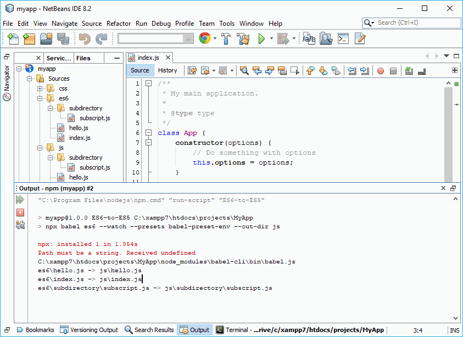Screen dimensions: 463x337
Task: Stop the running npm process
Action: click(x=20, y=213)
